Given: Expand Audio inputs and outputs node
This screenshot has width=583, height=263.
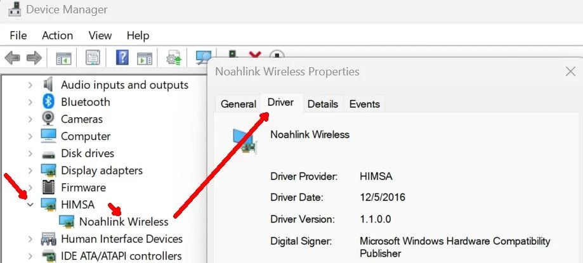Looking at the screenshot, I should pos(30,85).
